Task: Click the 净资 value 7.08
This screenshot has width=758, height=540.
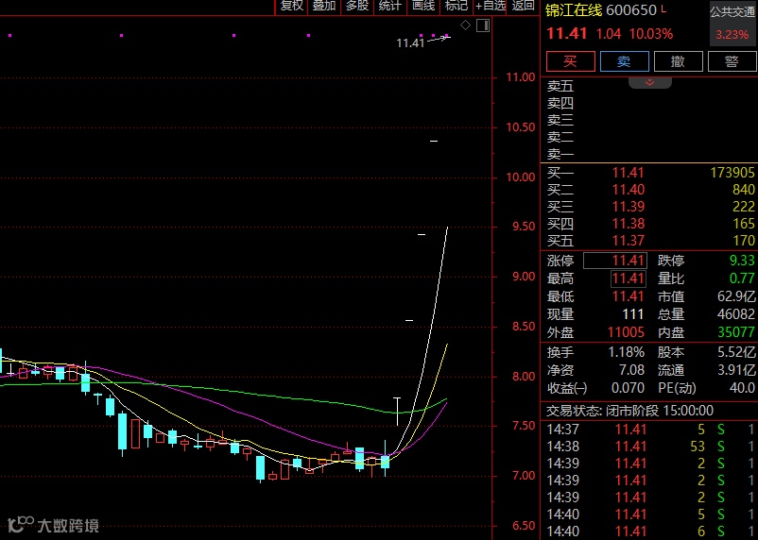Action: coord(632,370)
